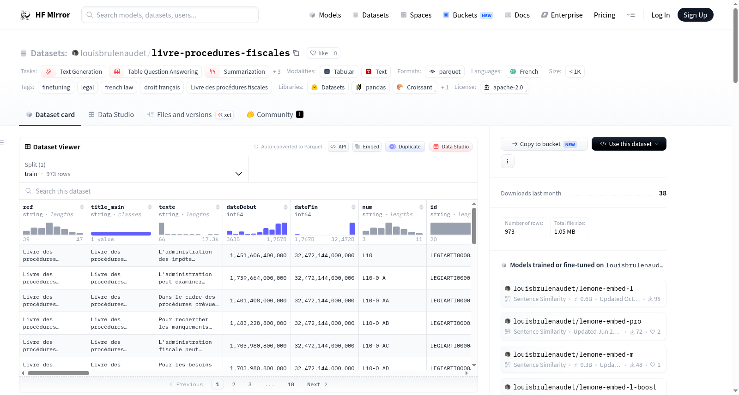Open Docs in top navigation

[x=517, y=15]
